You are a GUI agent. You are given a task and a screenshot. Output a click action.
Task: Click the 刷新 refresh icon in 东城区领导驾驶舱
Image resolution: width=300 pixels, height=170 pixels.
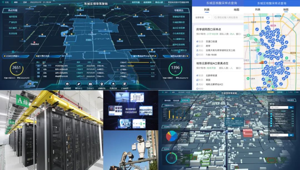coord(12,2)
